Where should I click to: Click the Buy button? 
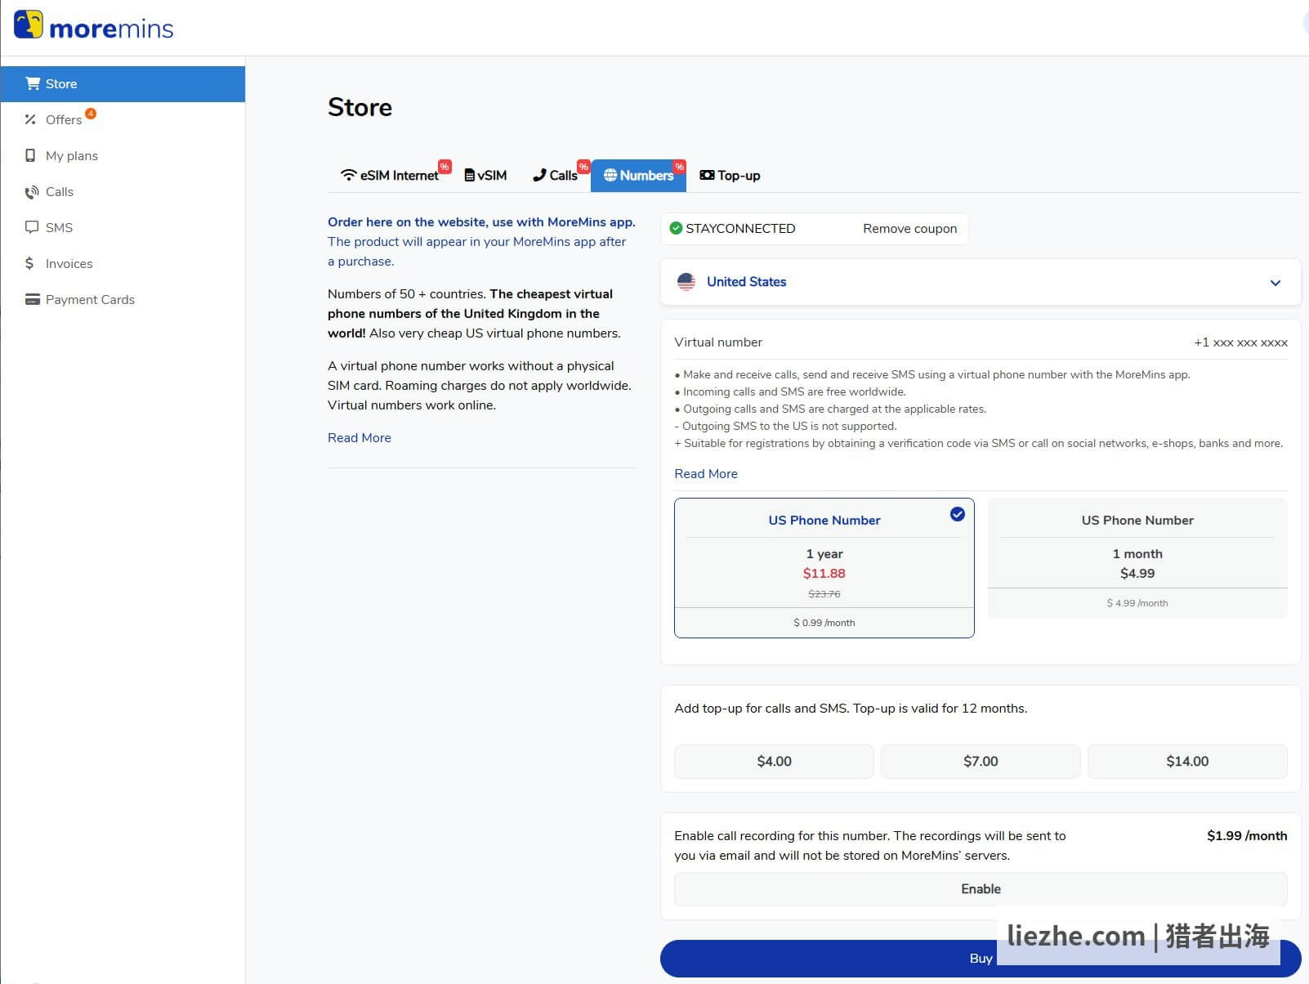(981, 958)
